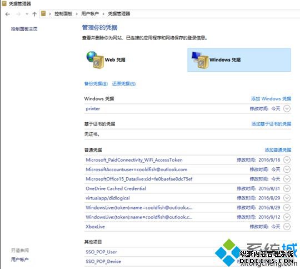Click the Credential Manager title bar icon

(4, 3)
